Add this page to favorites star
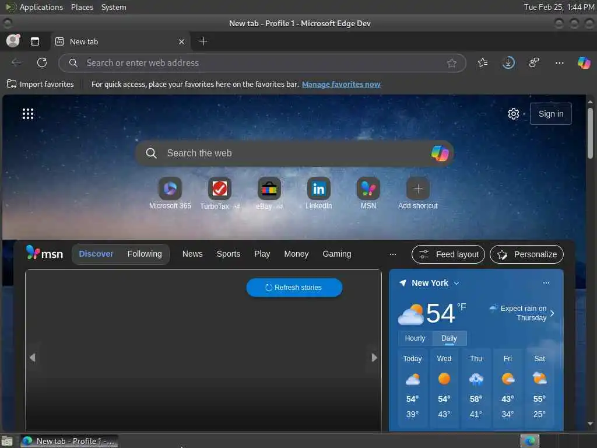Screen dimensions: 597x448 (x=452, y=63)
